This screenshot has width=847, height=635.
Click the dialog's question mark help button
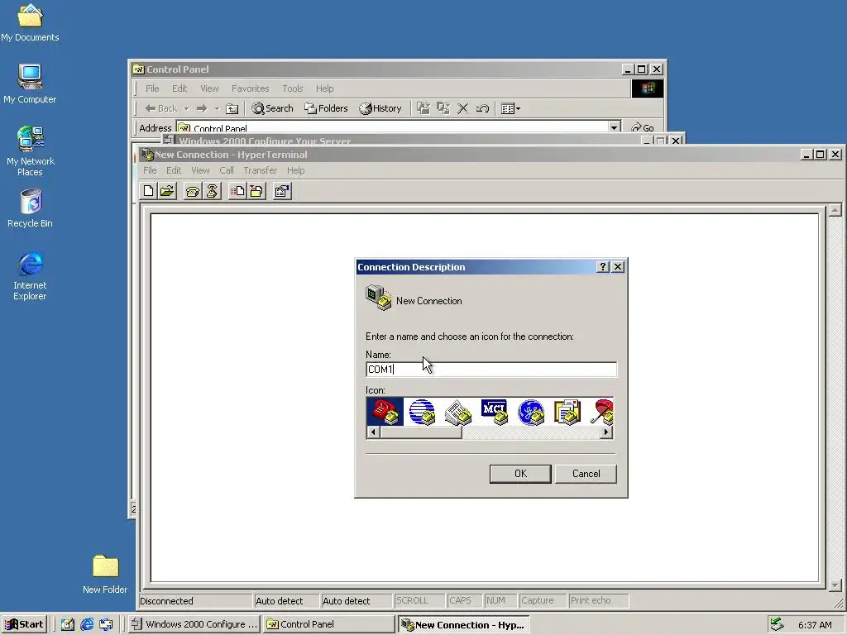click(x=603, y=267)
